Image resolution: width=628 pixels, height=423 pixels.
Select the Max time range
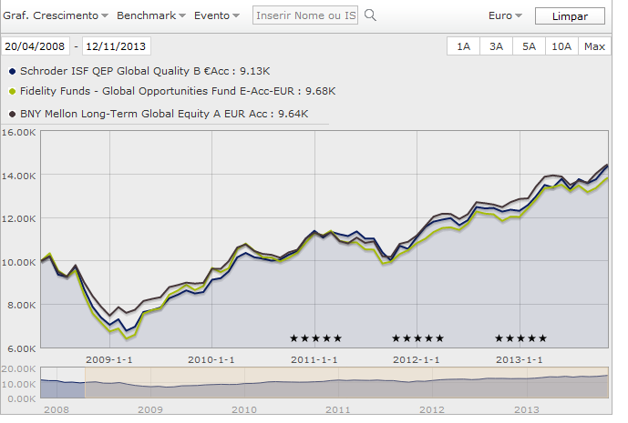pyautogui.click(x=594, y=46)
